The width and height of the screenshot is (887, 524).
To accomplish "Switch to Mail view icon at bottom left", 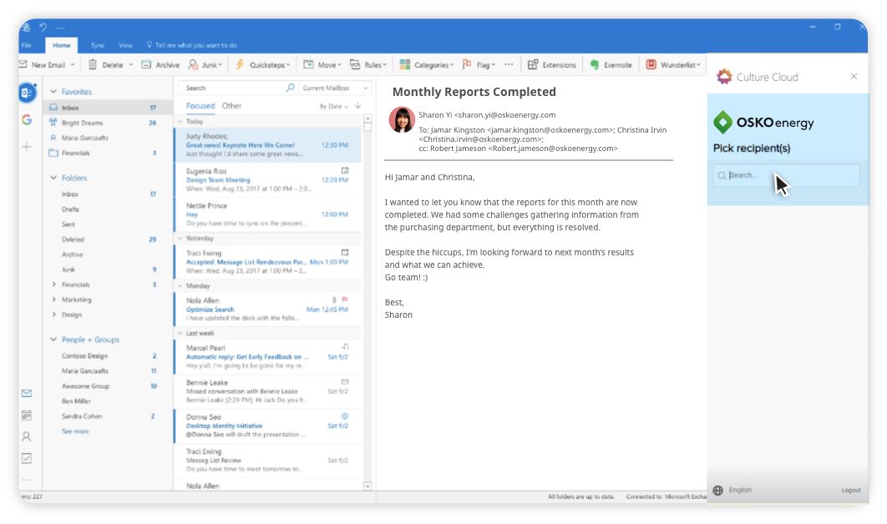I will (x=27, y=394).
